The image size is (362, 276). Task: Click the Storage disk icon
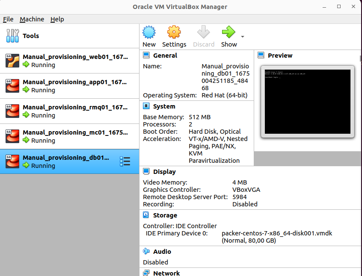(x=146, y=215)
